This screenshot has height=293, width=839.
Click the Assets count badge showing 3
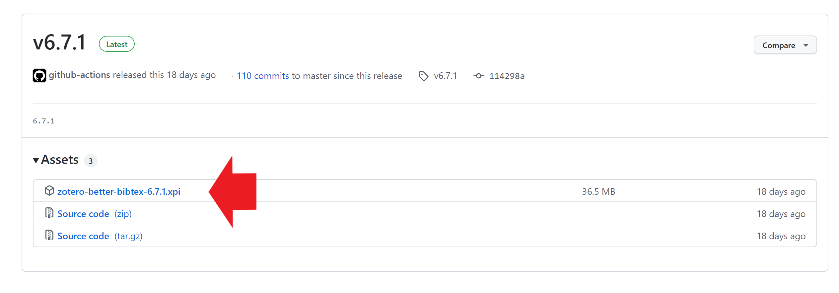click(91, 161)
